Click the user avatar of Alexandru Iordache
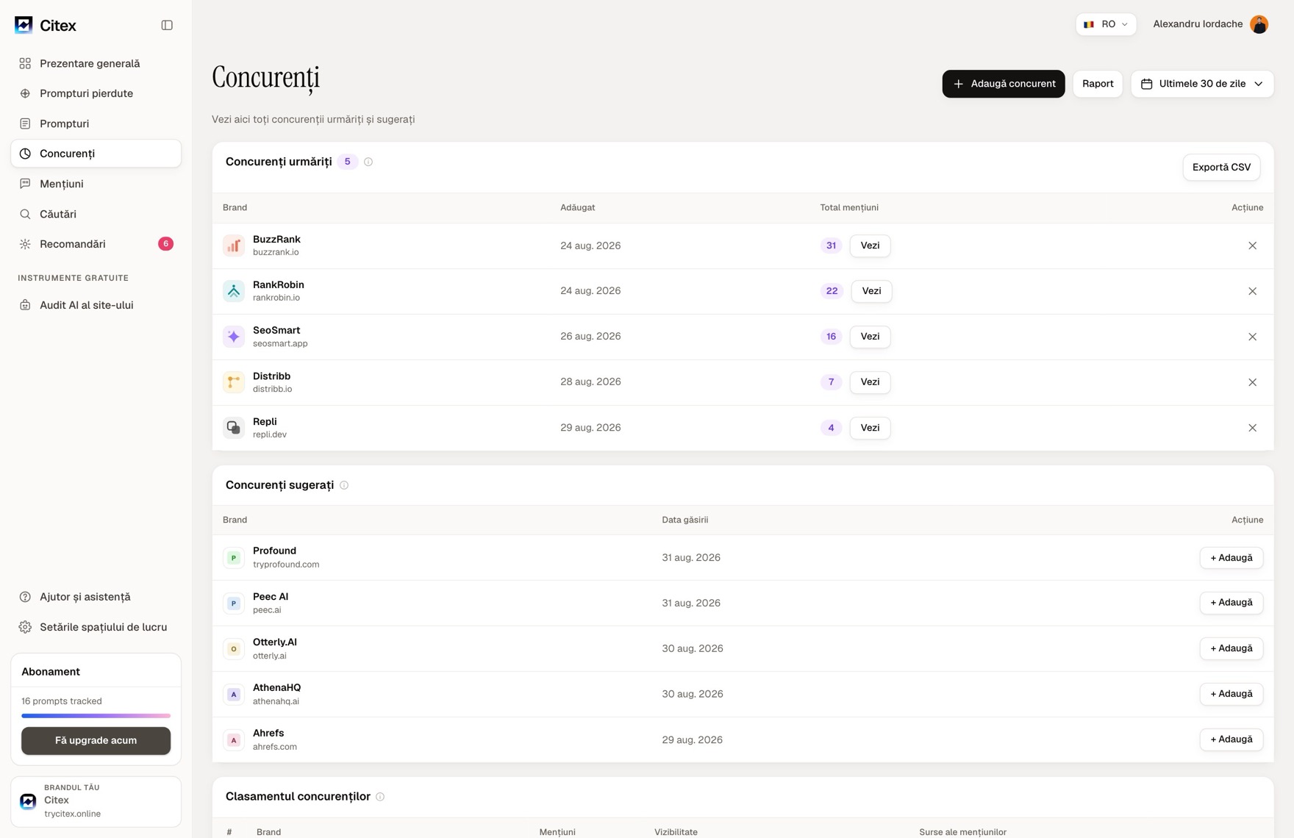Screen dimensions: 1294x838 click(x=1259, y=24)
